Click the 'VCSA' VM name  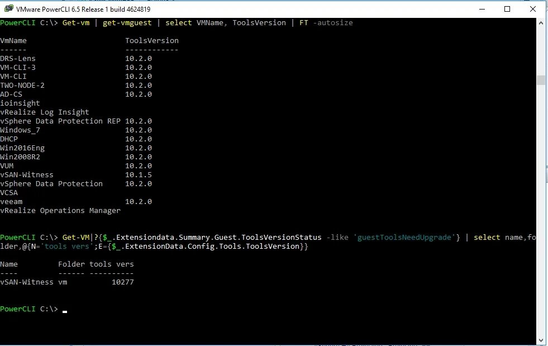coord(9,193)
